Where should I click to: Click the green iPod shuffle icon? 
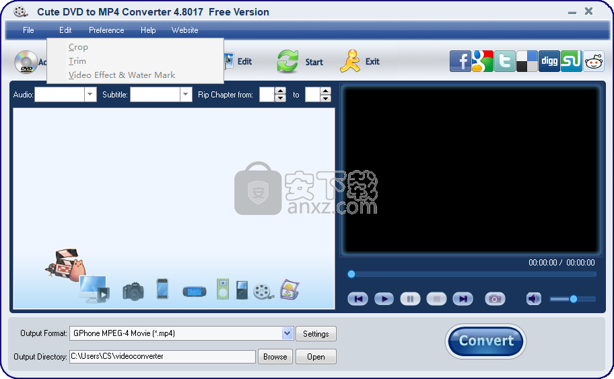click(222, 289)
